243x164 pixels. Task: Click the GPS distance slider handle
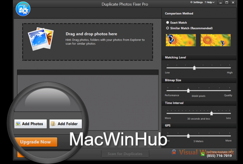tap(188, 136)
